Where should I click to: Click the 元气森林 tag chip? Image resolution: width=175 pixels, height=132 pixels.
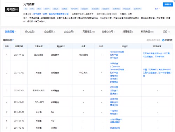pos(74,9)
